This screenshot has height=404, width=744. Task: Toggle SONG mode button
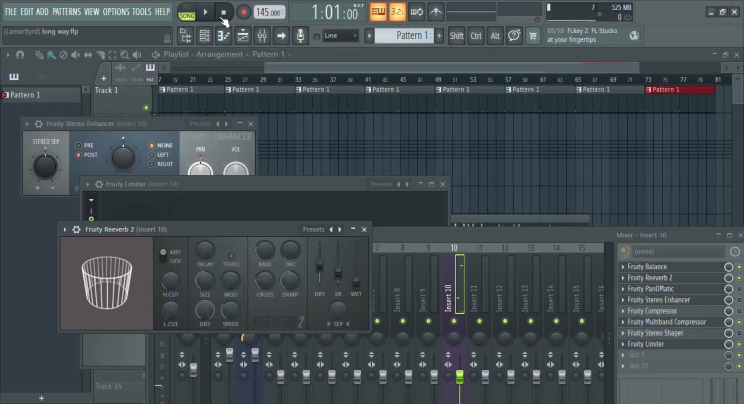click(187, 16)
